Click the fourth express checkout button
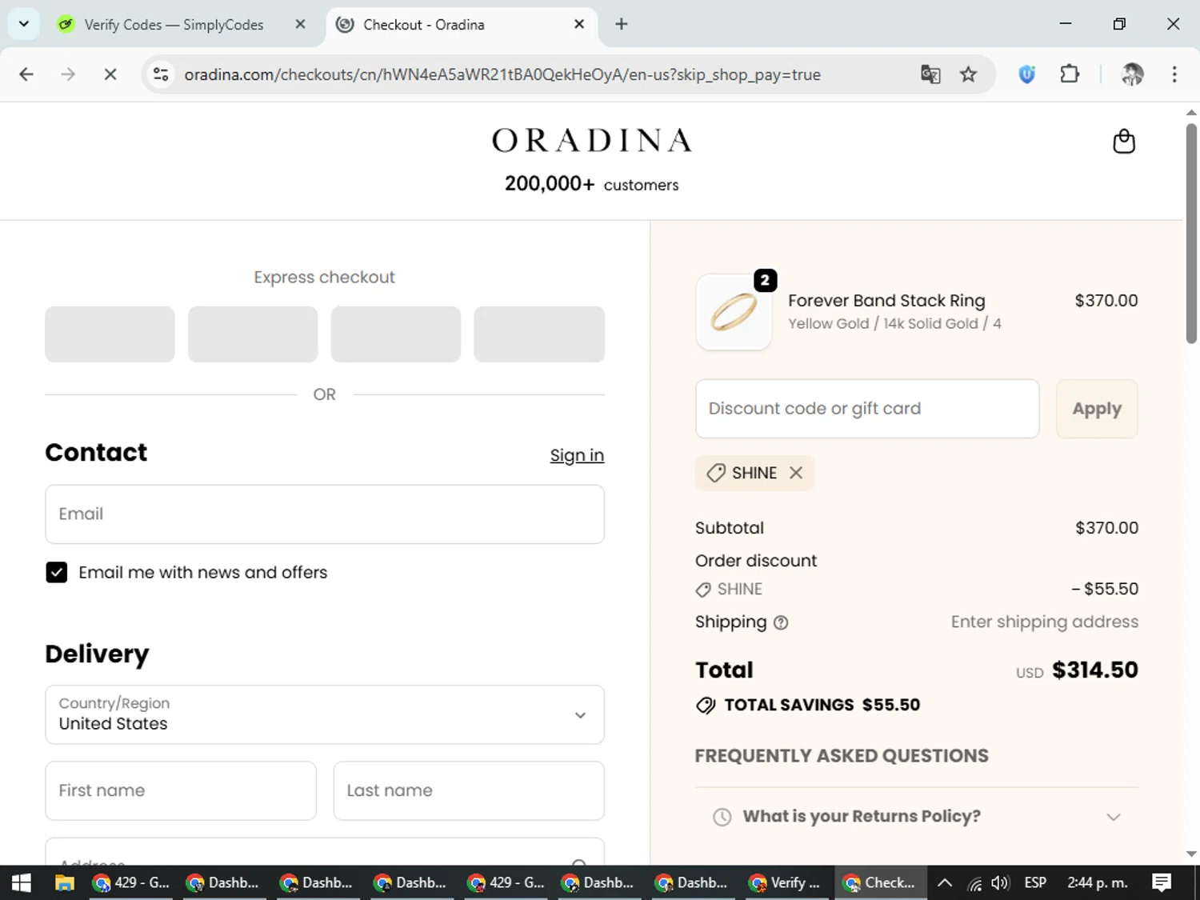Viewport: 1200px width, 900px height. (539, 334)
